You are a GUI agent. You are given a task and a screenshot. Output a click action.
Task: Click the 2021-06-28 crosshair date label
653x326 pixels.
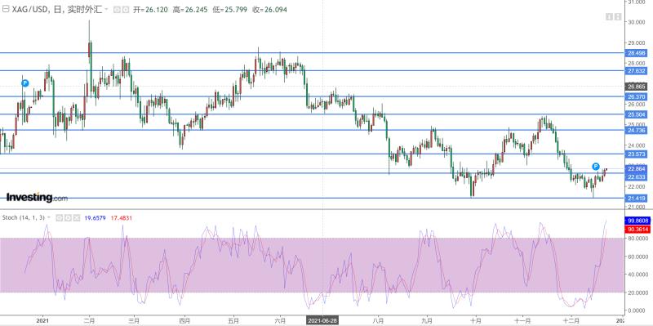[322, 320]
